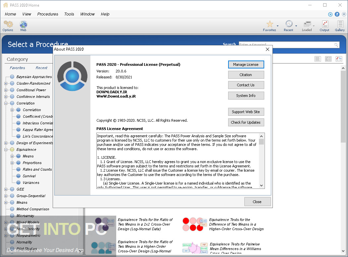The width and height of the screenshot is (348, 257).
Task: Click Contact Us button
Action: pyautogui.click(x=246, y=85)
